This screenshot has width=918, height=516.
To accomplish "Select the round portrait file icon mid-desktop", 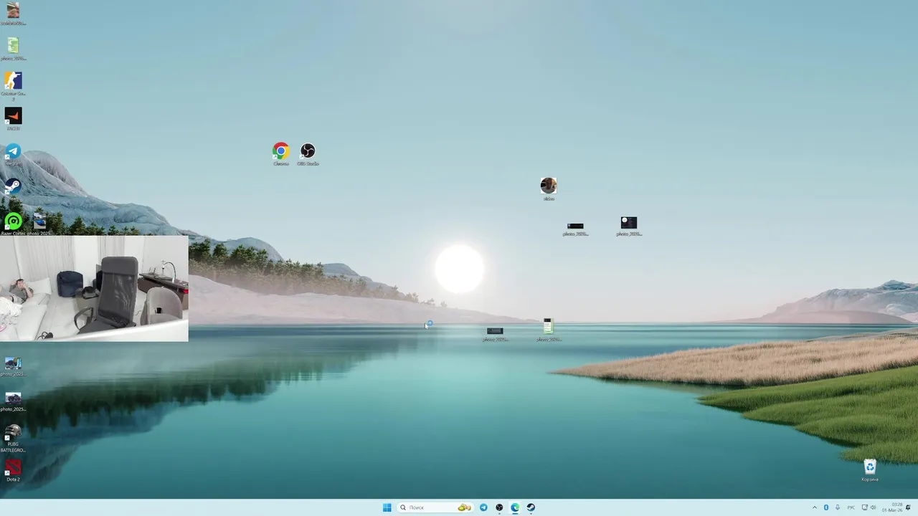I will tap(549, 189).
